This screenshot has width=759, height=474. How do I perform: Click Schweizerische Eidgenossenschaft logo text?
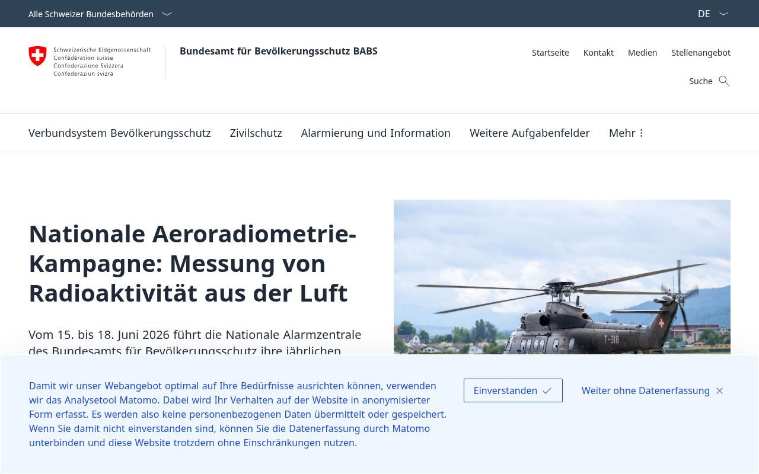102,62
